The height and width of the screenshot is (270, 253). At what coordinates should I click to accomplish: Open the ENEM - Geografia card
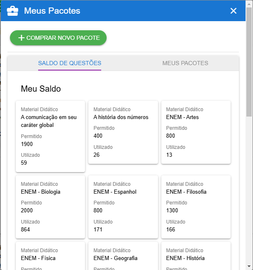click(x=123, y=257)
